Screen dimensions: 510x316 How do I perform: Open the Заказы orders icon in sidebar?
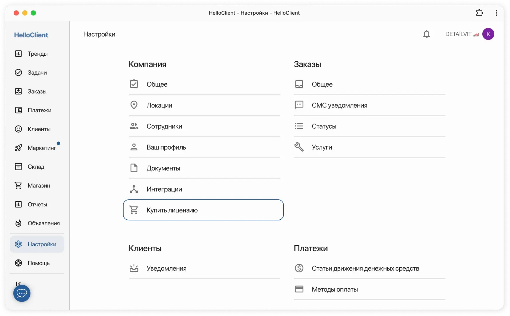pyautogui.click(x=18, y=91)
